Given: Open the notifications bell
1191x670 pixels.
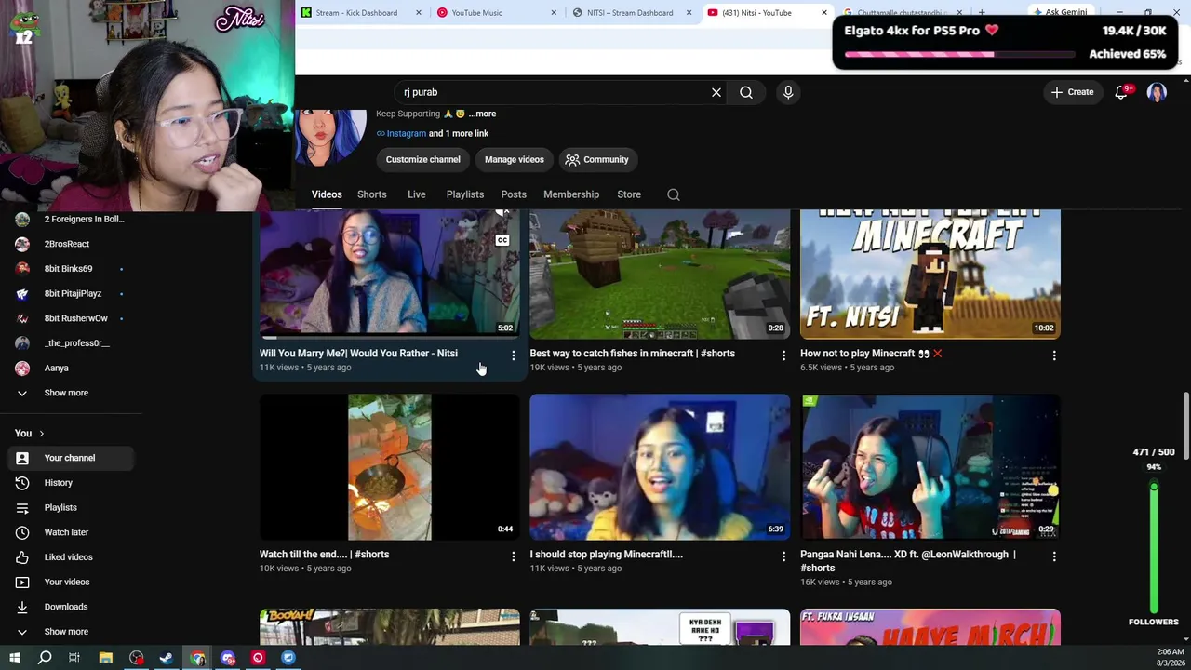Looking at the screenshot, I should pyautogui.click(x=1121, y=92).
